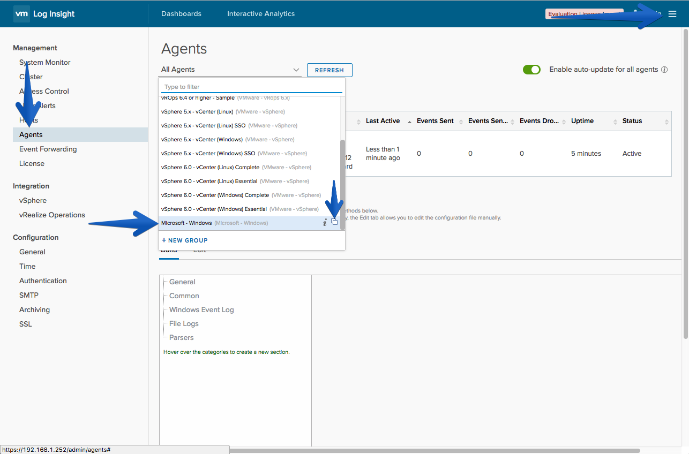Open vSphere integration settings
This screenshot has width=689, height=454.
33,201
